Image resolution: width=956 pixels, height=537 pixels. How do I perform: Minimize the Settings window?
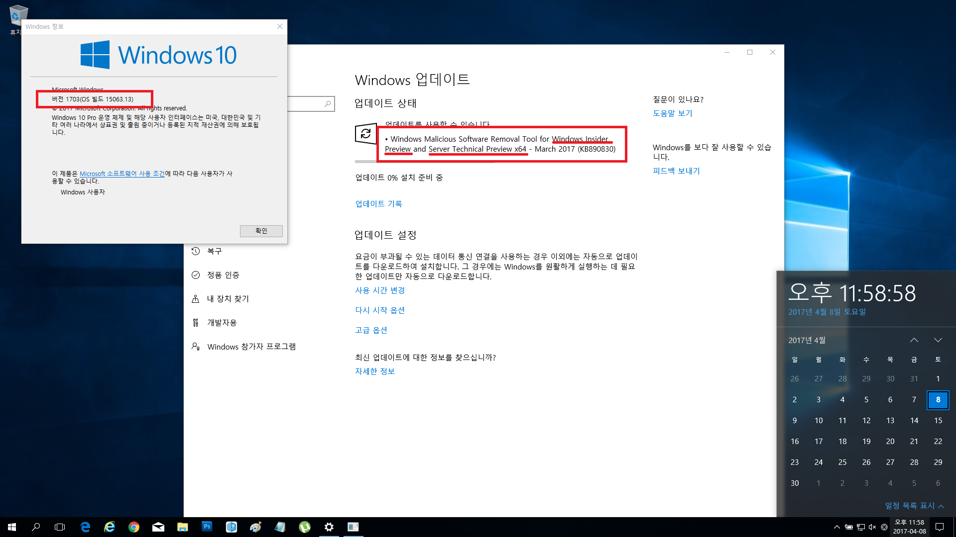[x=727, y=52]
